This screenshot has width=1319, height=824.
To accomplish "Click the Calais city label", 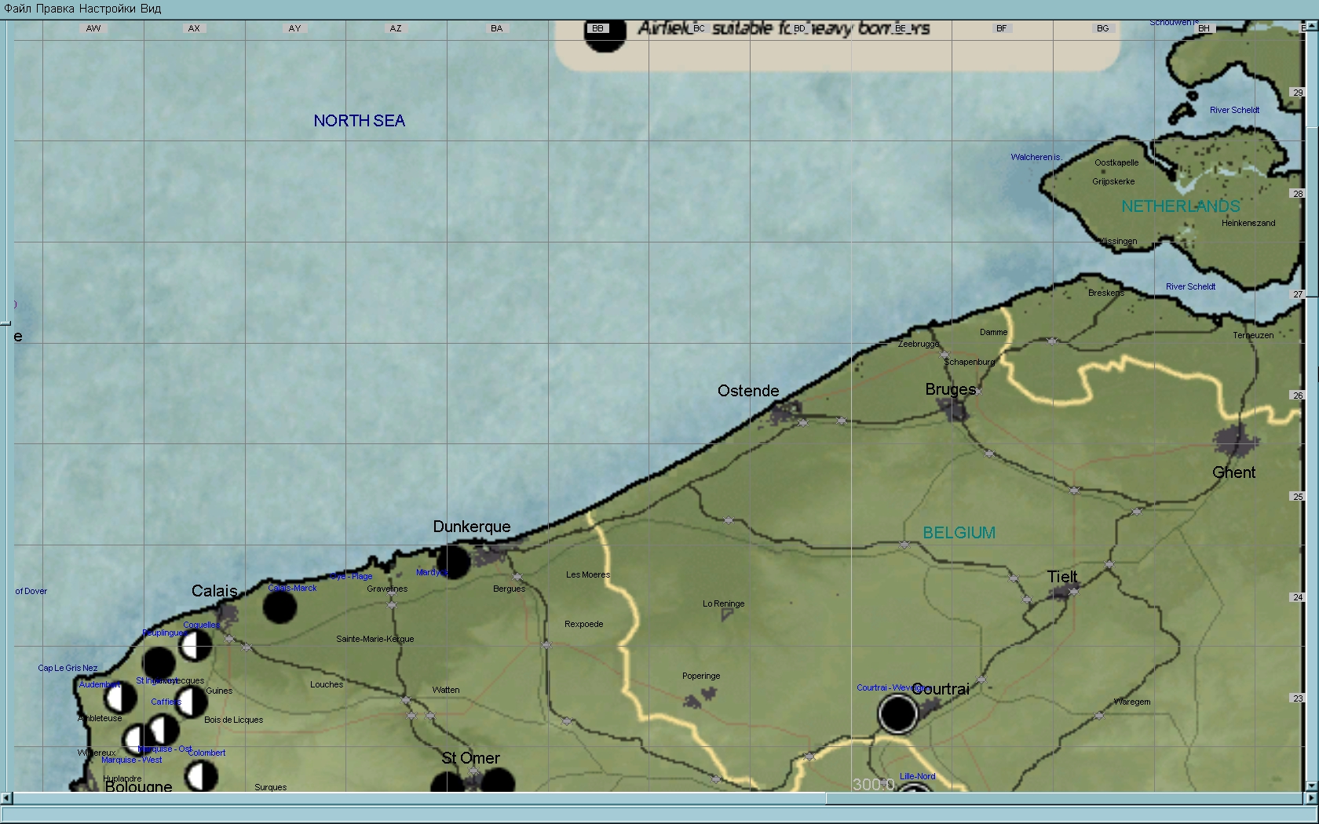I will coord(214,591).
